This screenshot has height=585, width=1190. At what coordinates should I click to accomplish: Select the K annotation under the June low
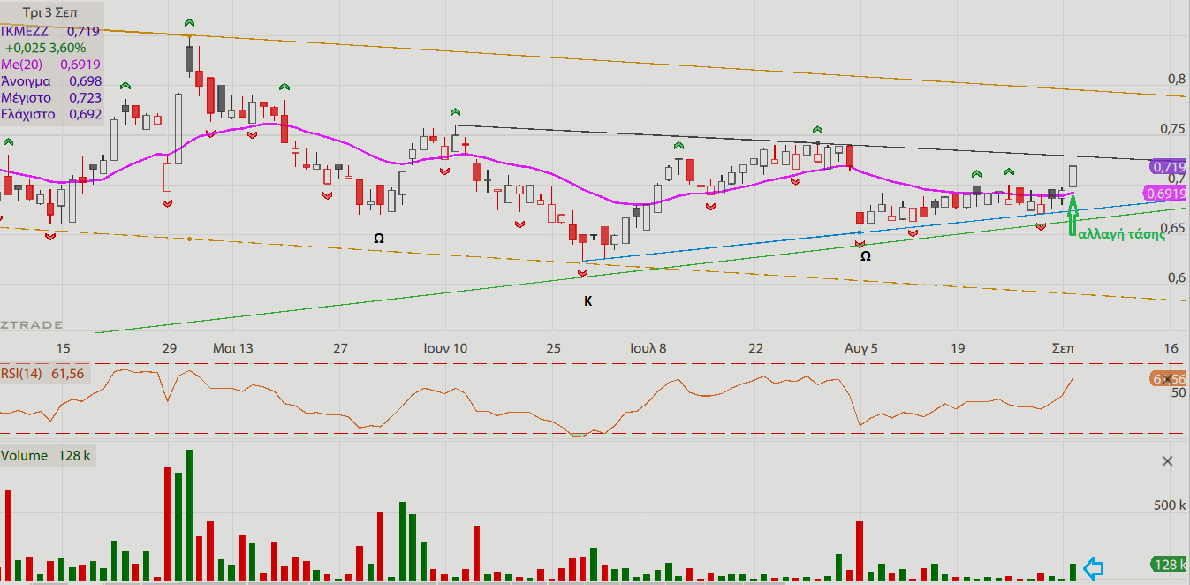[x=587, y=301]
